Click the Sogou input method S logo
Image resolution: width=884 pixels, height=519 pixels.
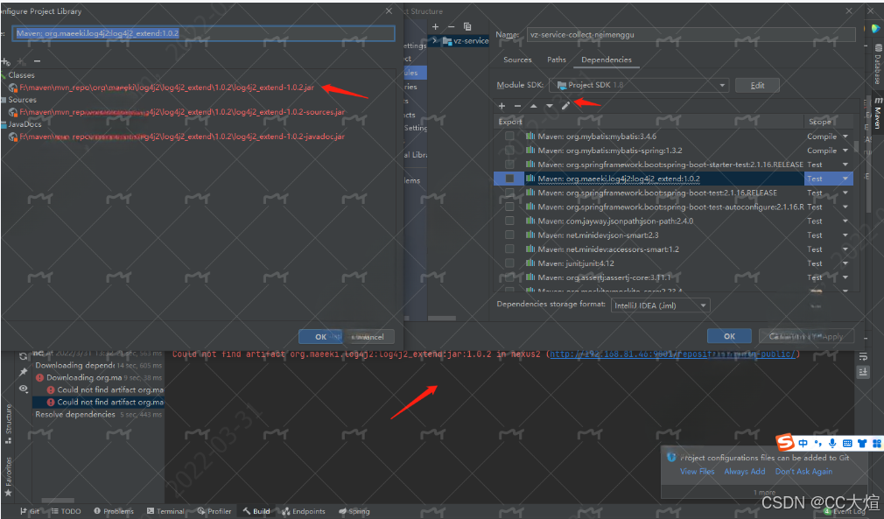coord(785,443)
